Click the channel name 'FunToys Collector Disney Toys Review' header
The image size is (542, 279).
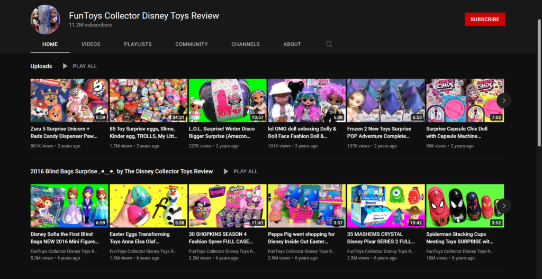click(x=144, y=15)
